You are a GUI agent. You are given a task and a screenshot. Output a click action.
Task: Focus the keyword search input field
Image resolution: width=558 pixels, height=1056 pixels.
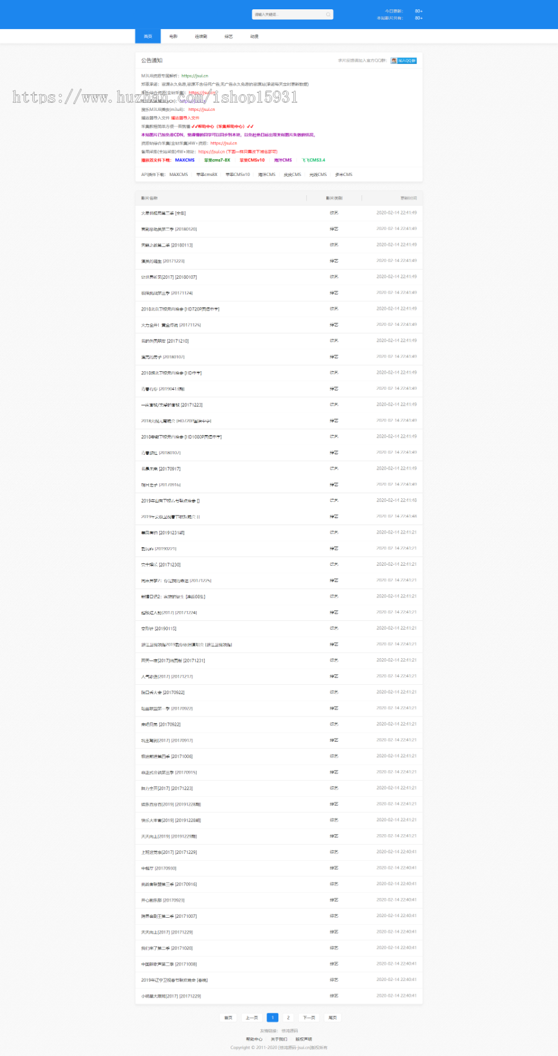(288, 14)
